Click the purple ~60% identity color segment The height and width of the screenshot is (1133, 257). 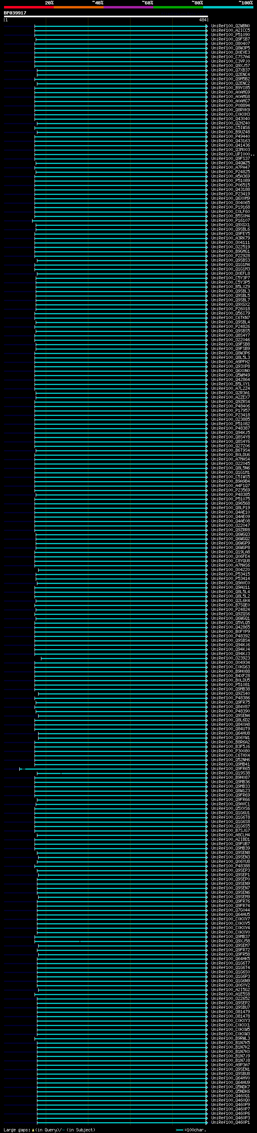[128, 7]
